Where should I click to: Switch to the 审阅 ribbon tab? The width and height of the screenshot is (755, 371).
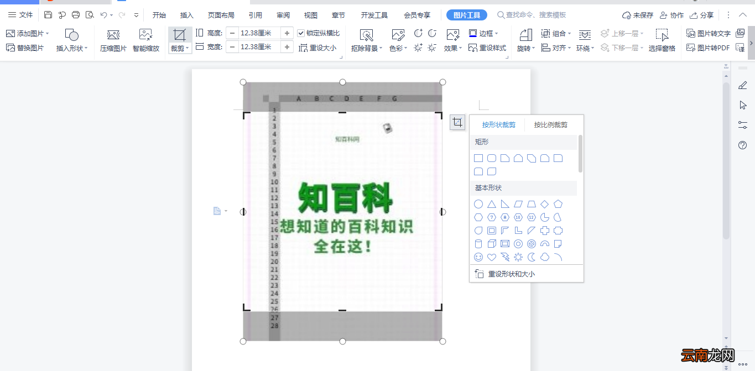pyautogui.click(x=283, y=15)
